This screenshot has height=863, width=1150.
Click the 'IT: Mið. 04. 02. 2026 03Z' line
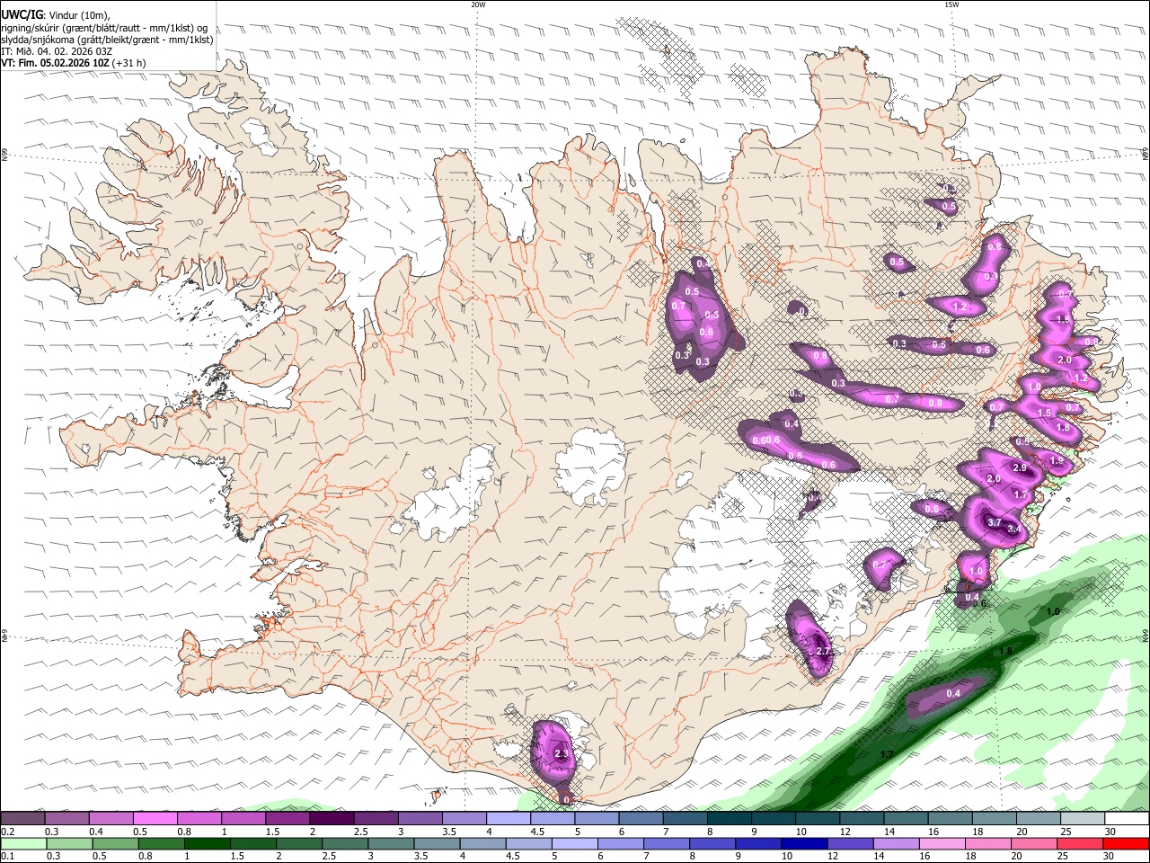coord(57,51)
